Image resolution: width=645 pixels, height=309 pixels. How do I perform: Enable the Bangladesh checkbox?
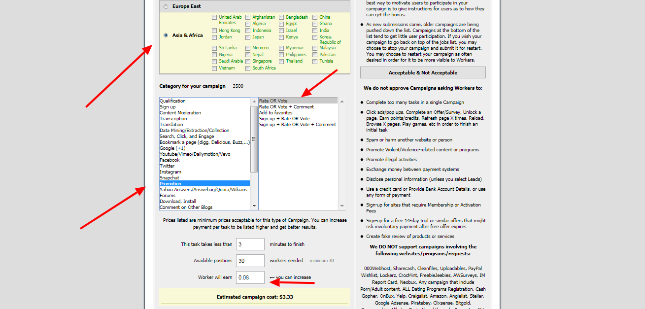pyautogui.click(x=281, y=17)
